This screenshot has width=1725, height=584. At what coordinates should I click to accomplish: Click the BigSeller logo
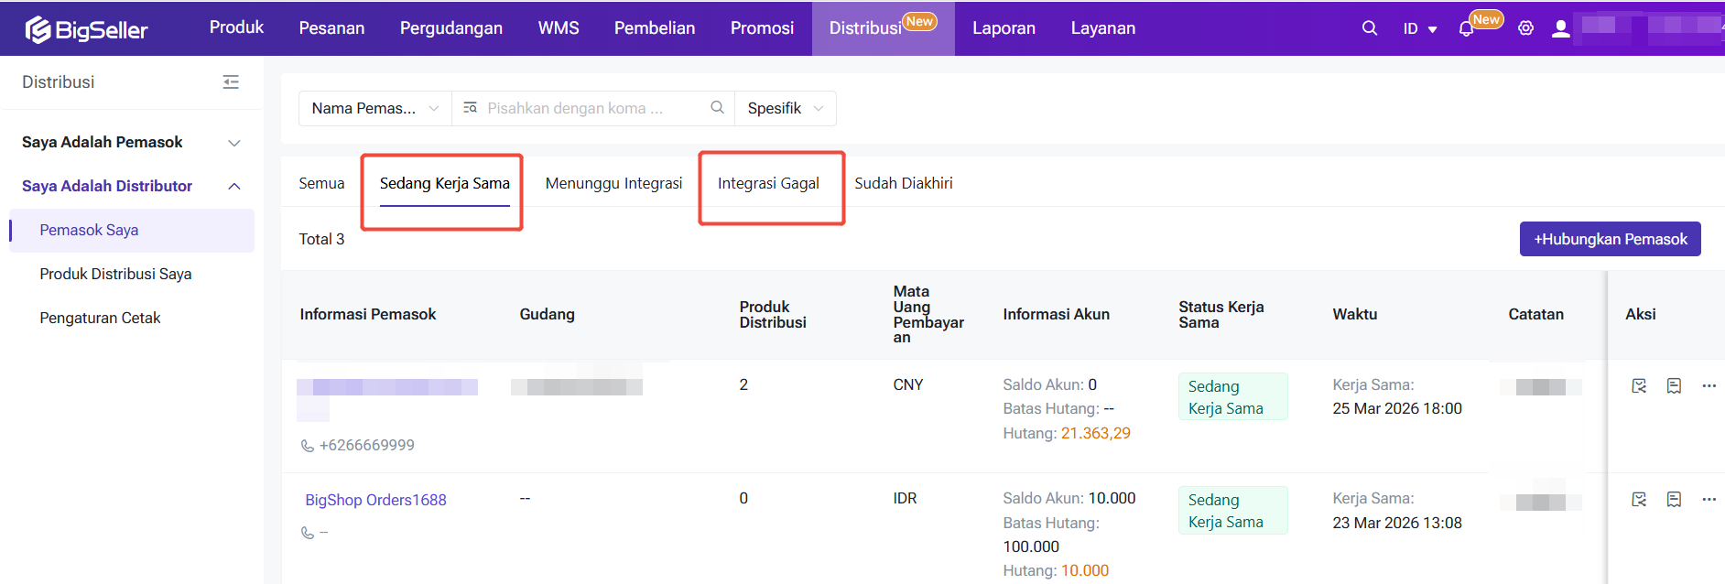[x=86, y=29]
